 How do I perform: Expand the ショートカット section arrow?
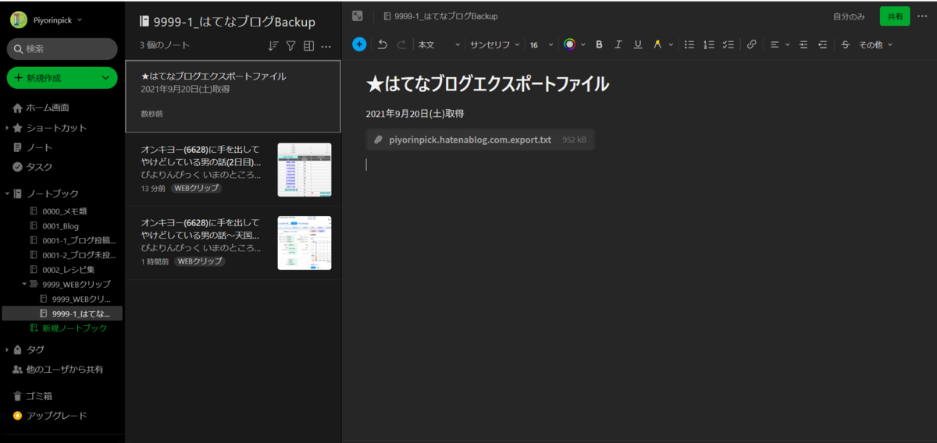click(7, 128)
